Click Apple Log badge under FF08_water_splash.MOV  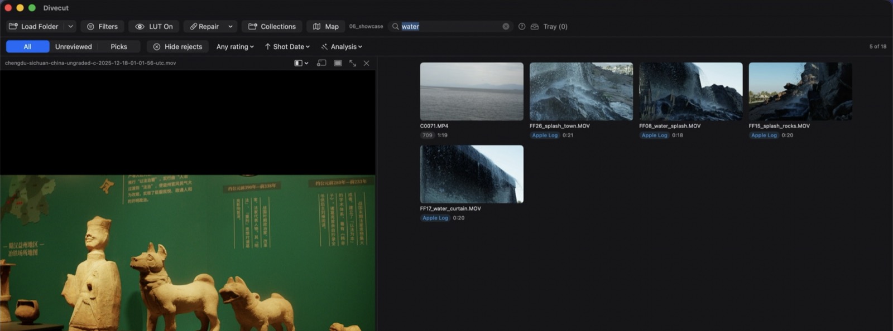654,135
